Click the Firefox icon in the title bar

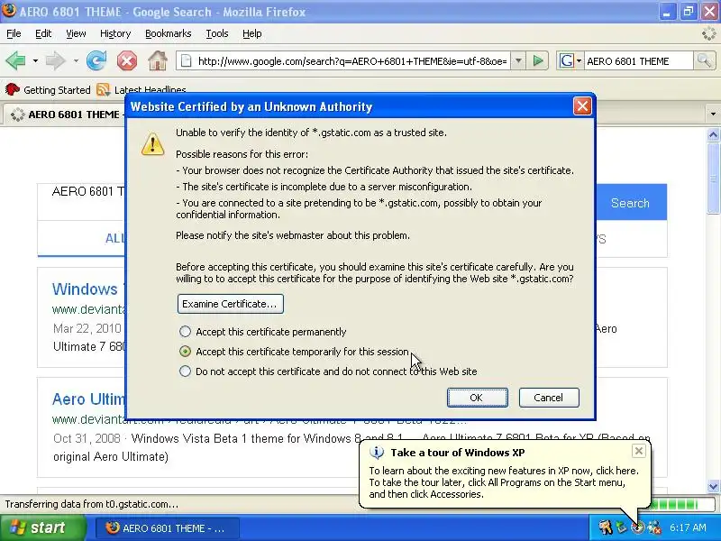pos(9,11)
